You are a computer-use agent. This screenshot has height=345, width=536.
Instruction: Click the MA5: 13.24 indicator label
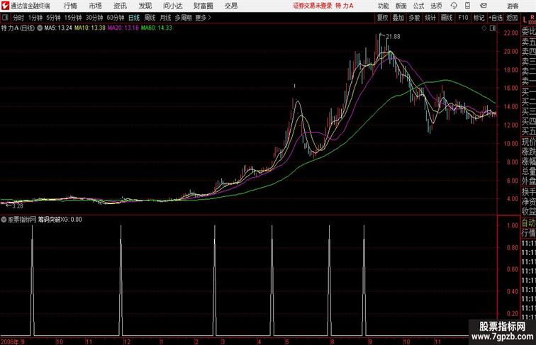tap(58, 28)
